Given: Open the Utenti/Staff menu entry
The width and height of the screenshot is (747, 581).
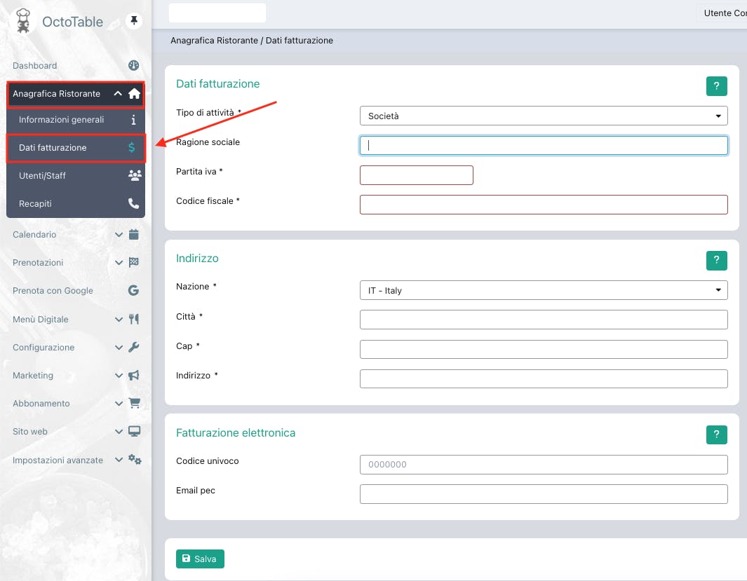Looking at the screenshot, I should pos(76,176).
